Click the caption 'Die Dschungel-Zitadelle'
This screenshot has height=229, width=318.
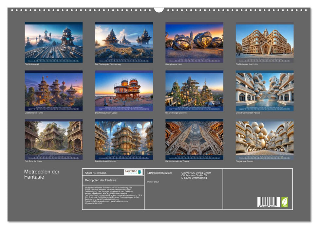pyautogui.click(x=176, y=113)
